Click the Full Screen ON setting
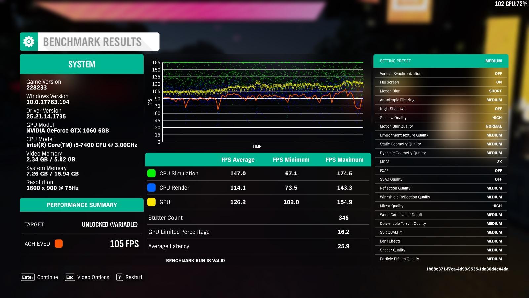The width and height of the screenshot is (529, 298). (x=441, y=82)
